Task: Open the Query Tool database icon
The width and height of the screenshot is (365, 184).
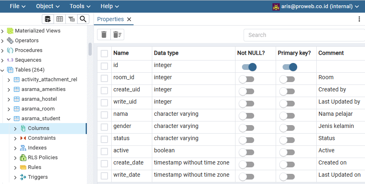Action: pyautogui.click(x=48, y=19)
